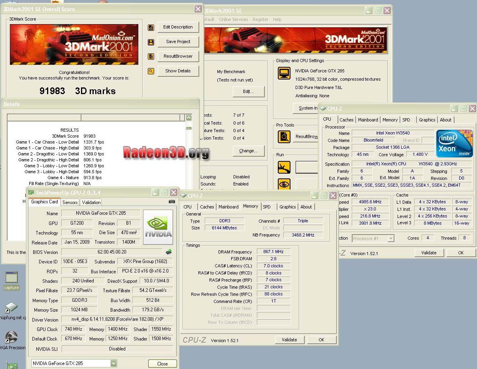Image resolution: width=477 pixels, height=369 pixels.
Task: Click the Show Details button
Action: point(178,71)
